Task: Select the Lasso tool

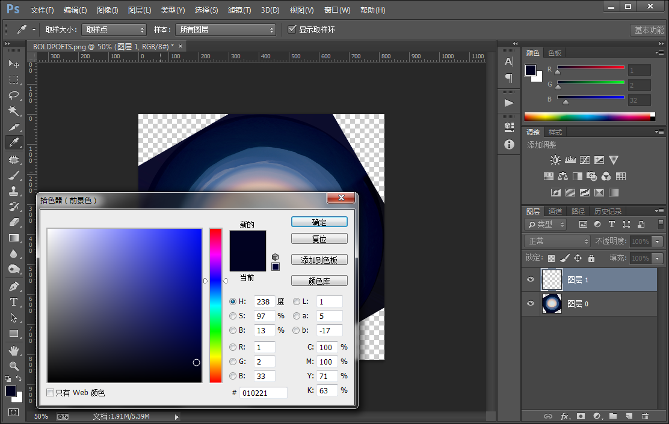Action: click(x=14, y=95)
